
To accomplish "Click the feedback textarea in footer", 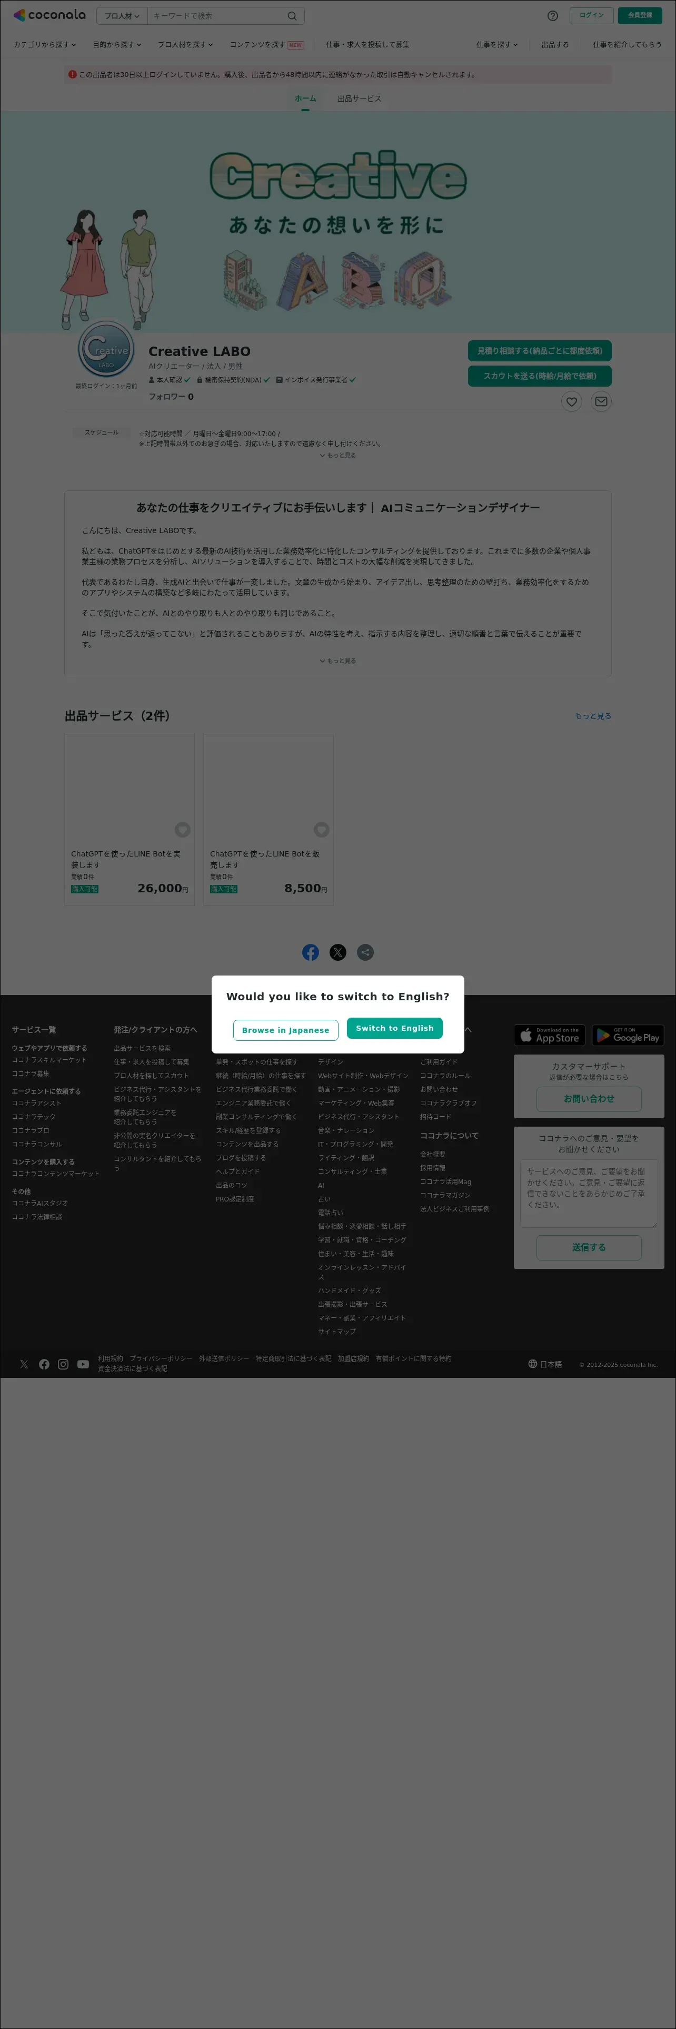I will tap(589, 1193).
